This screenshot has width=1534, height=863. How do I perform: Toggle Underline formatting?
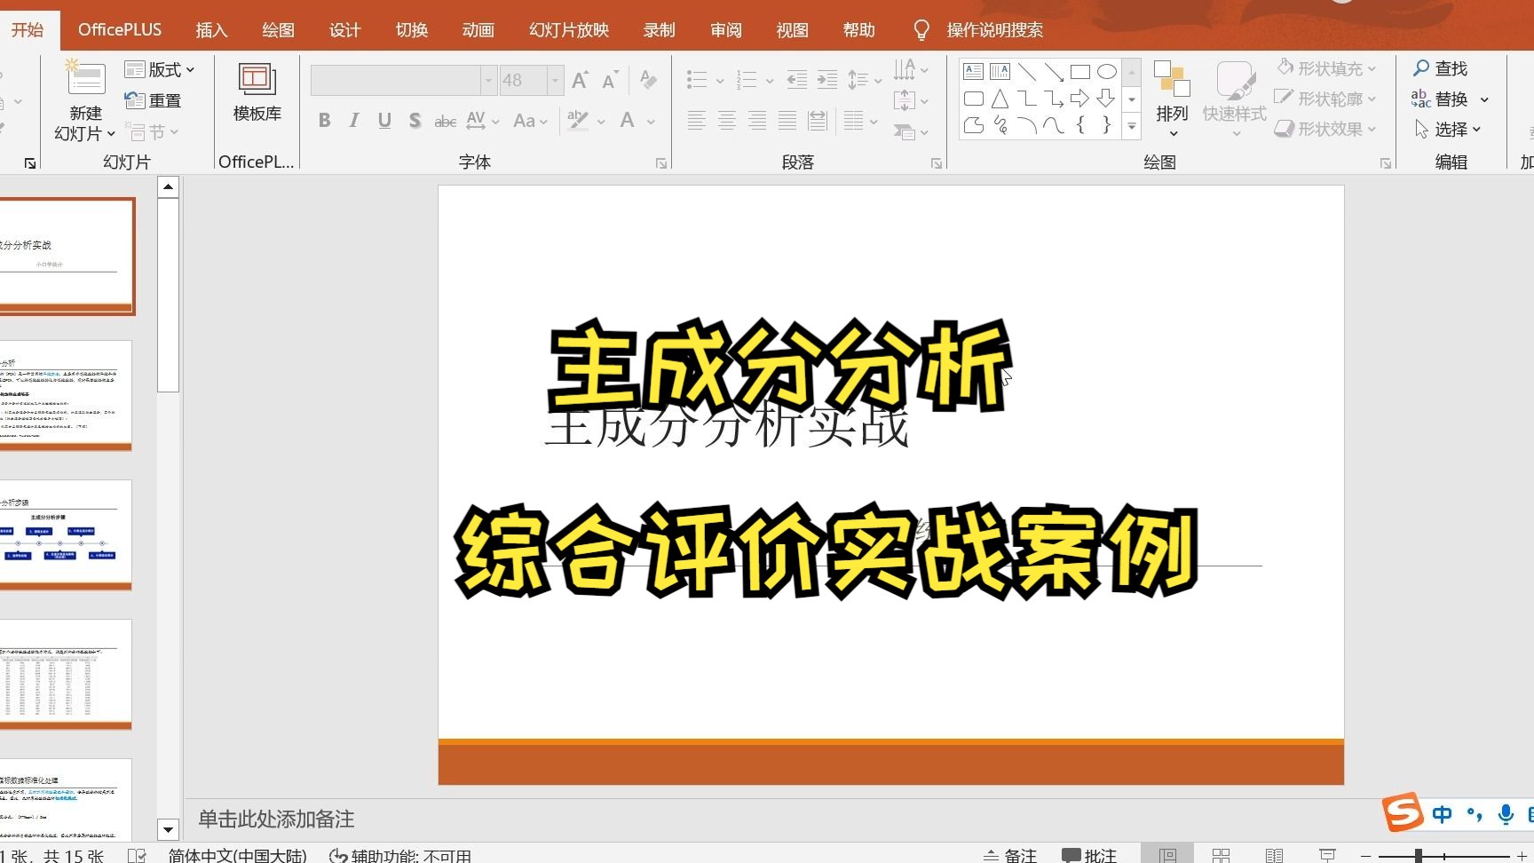click(384, 120)
